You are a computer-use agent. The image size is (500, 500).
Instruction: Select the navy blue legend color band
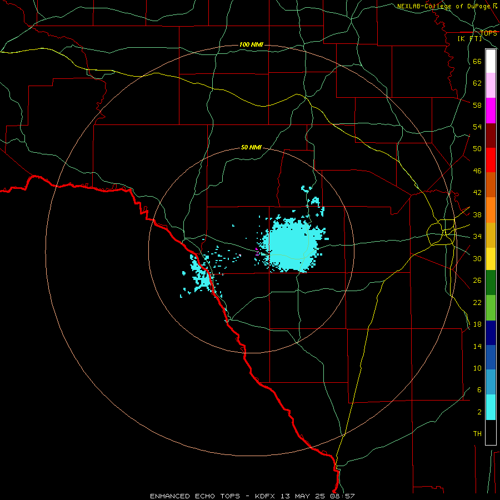pyautogui.click(x=491, y=333)
